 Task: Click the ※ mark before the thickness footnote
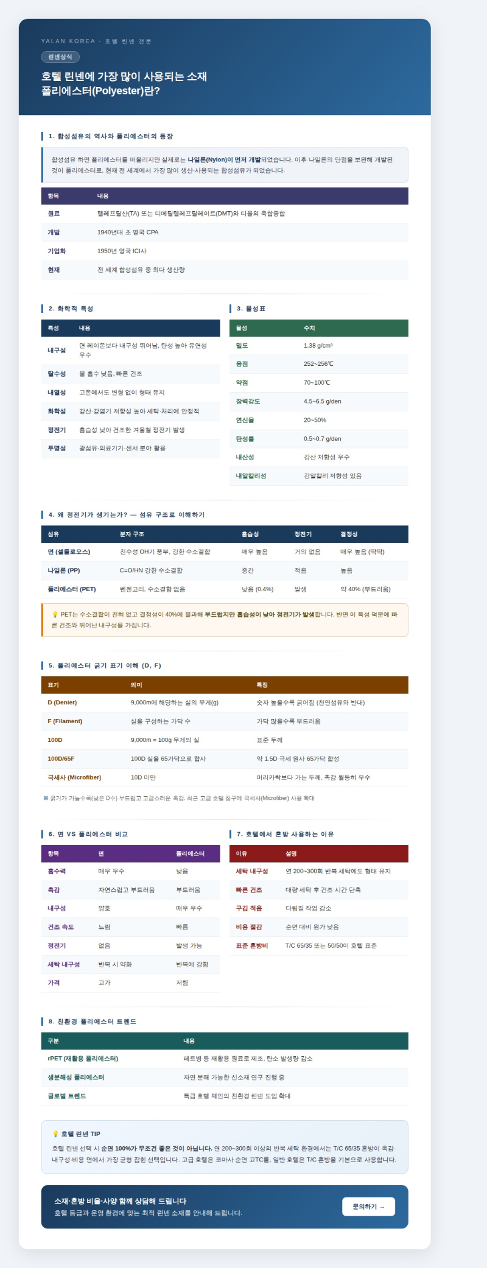click(46, 797)
